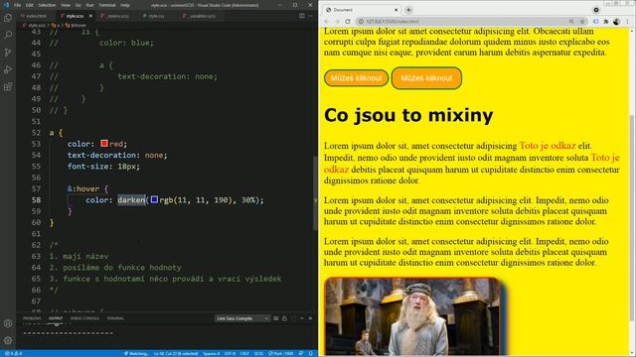Open the Help menu
Screen dimensions: 636x357
125,5
